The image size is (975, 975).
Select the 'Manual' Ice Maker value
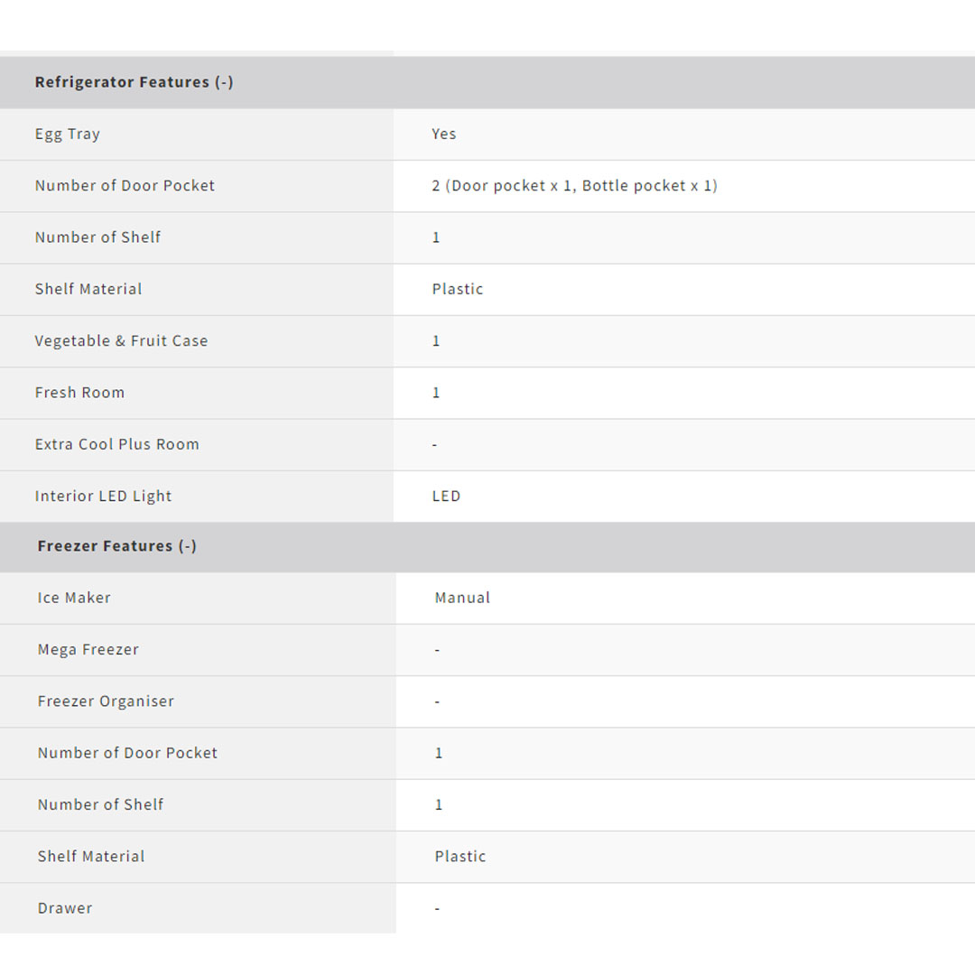pyautogui.click(x=462, y=598)
